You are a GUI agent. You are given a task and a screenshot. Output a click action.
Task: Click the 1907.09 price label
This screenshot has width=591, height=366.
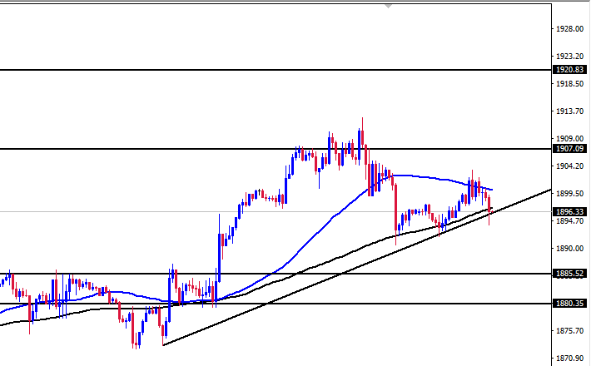(569, 149)
